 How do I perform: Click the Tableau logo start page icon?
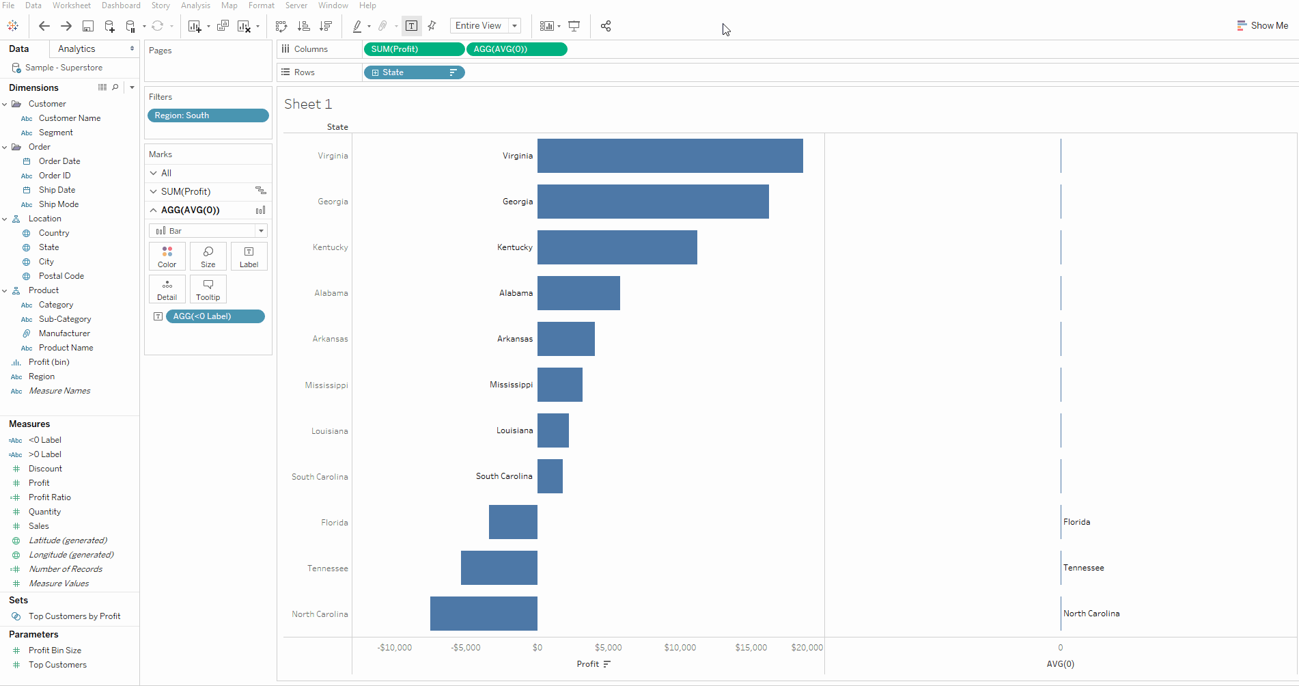tap(13, 26)
